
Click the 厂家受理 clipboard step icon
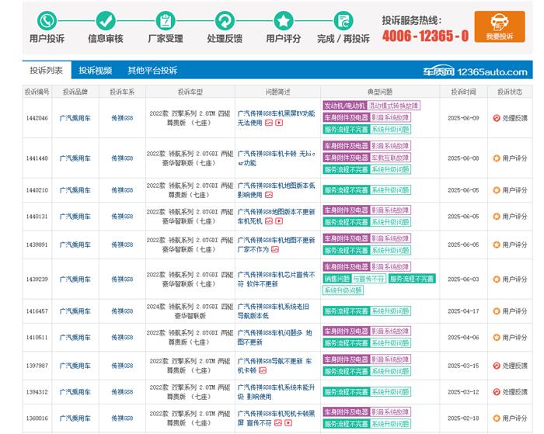point(166,21)
